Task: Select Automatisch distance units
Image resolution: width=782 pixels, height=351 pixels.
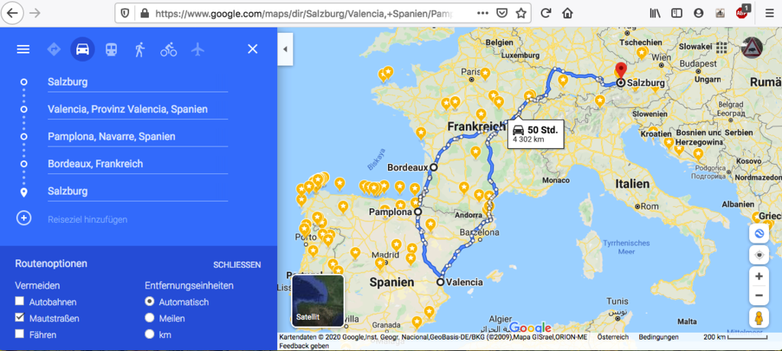Action: coord(149,301)
